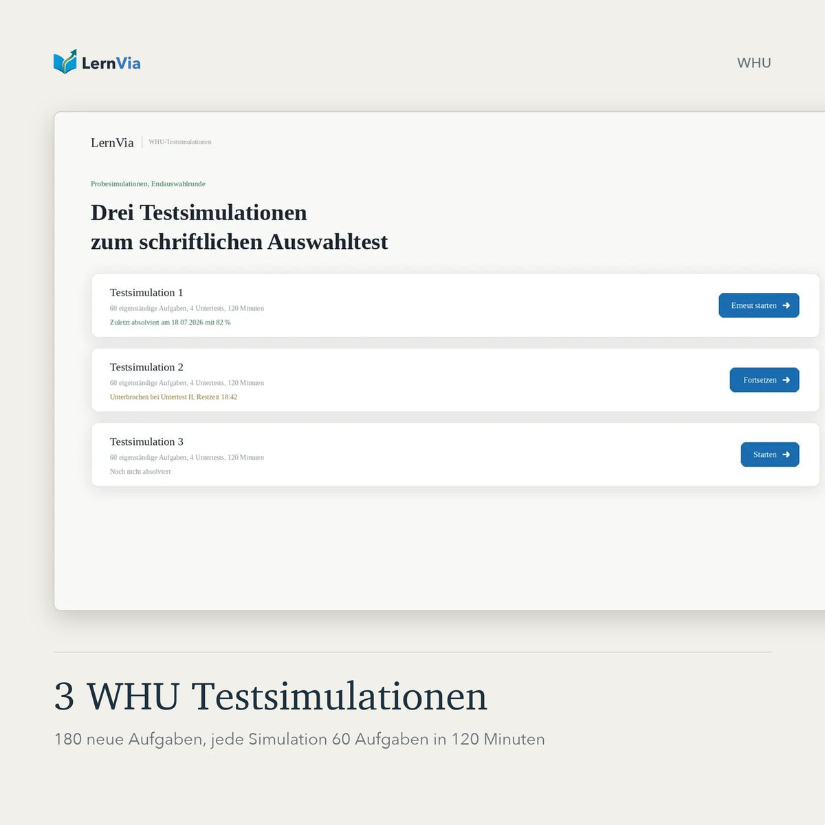Click Testsimulation 1 description '60 eigenständige Aufgaben'

point(187,308)
